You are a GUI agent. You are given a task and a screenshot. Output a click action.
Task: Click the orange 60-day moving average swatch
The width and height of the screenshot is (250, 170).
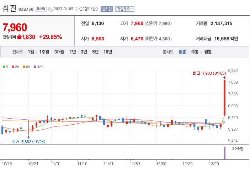[x=24, y=67]
